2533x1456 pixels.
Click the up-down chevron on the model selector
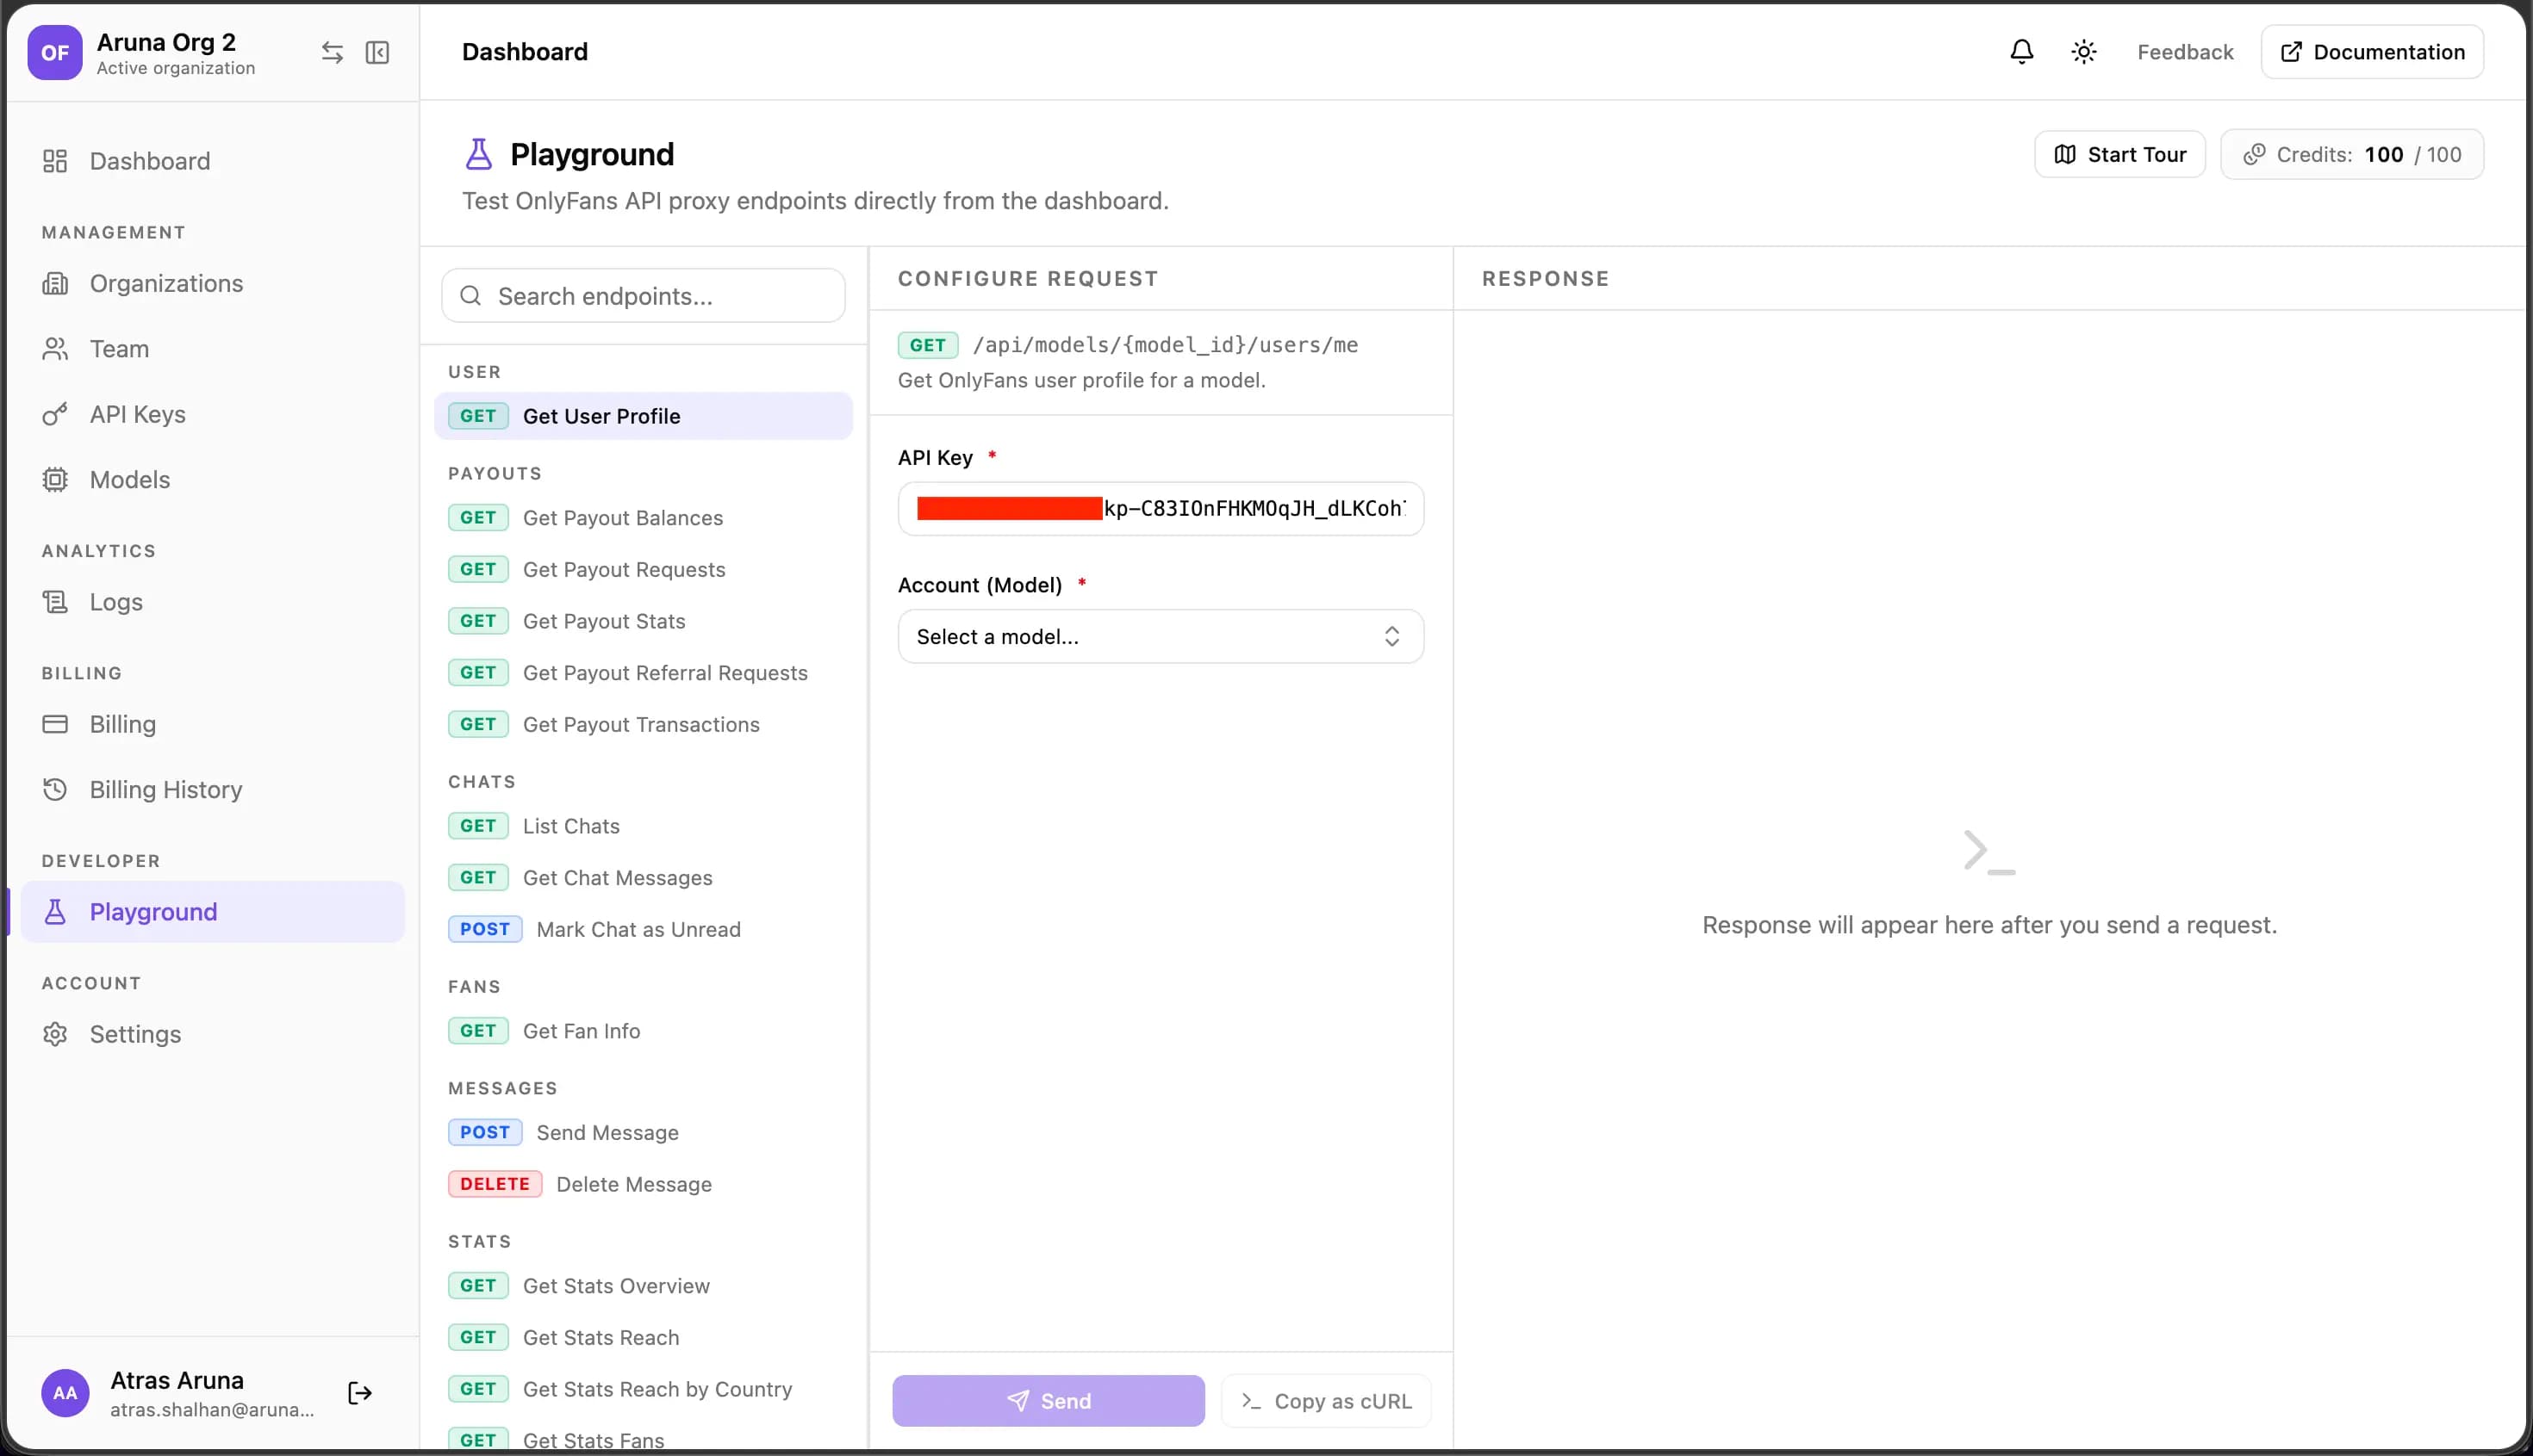click(x=1391, y=637)
